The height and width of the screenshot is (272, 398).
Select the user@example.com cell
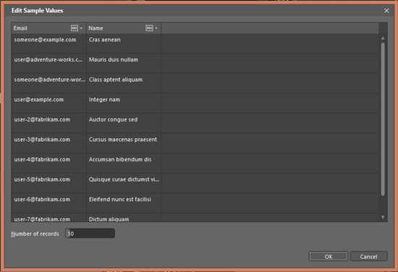pyautogui.click(x=48, y=103)
